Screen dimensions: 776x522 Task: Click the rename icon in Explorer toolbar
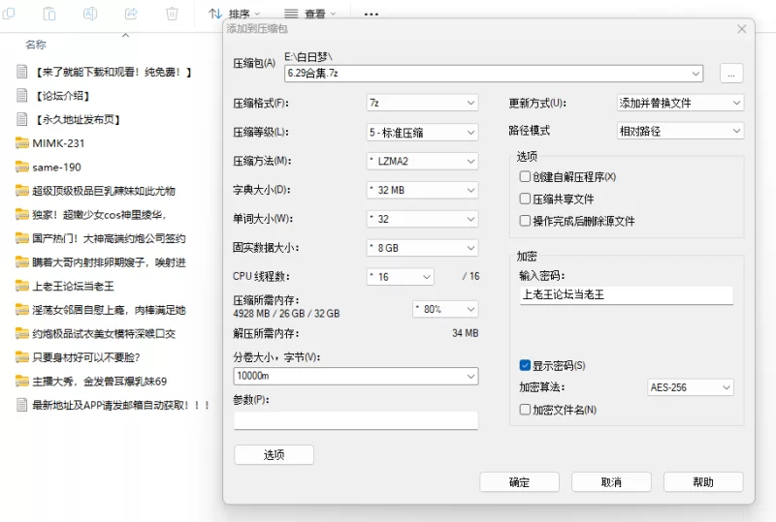(90, 14)
